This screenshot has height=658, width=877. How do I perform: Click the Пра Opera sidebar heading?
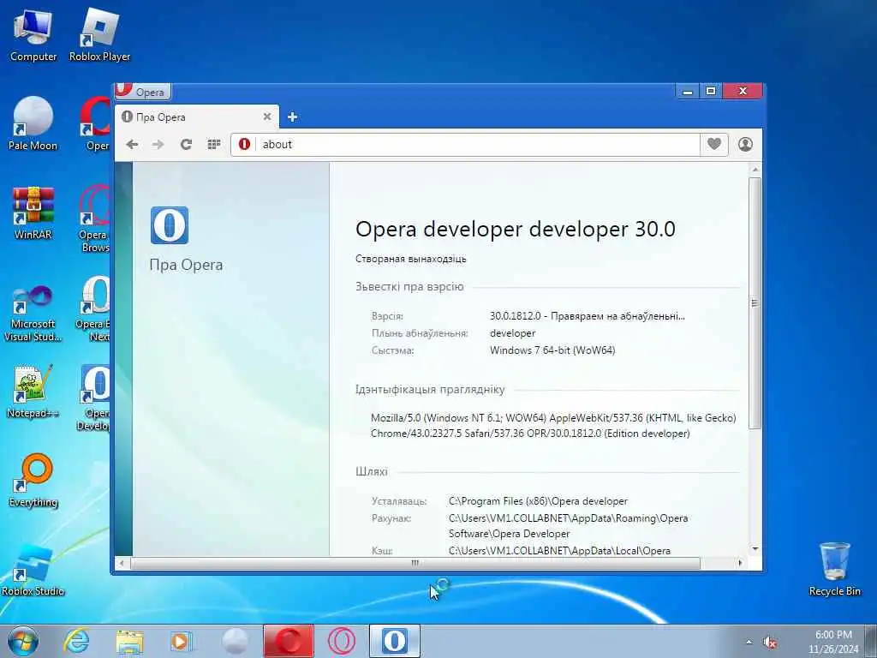click(x=186, y=266)
